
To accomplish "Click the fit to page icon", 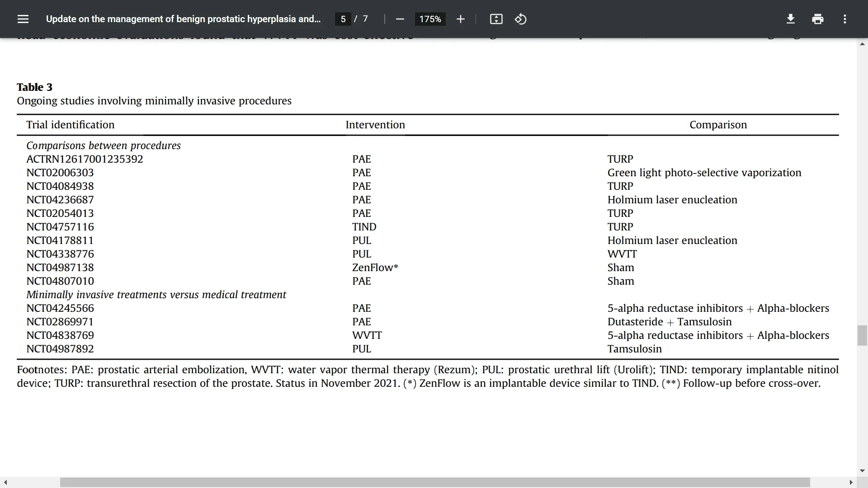I will click(496, 19).
